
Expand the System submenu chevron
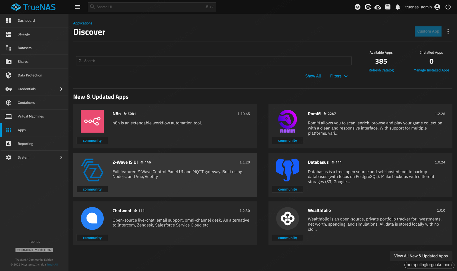click(x=61, y=157)
